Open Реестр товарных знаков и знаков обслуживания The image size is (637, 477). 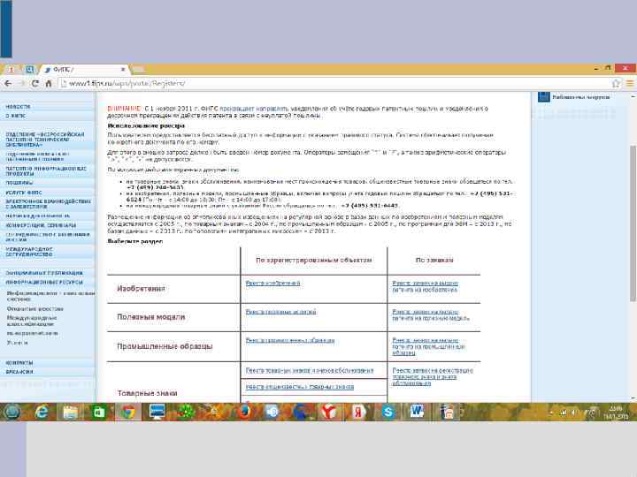[x=310, y=370]
